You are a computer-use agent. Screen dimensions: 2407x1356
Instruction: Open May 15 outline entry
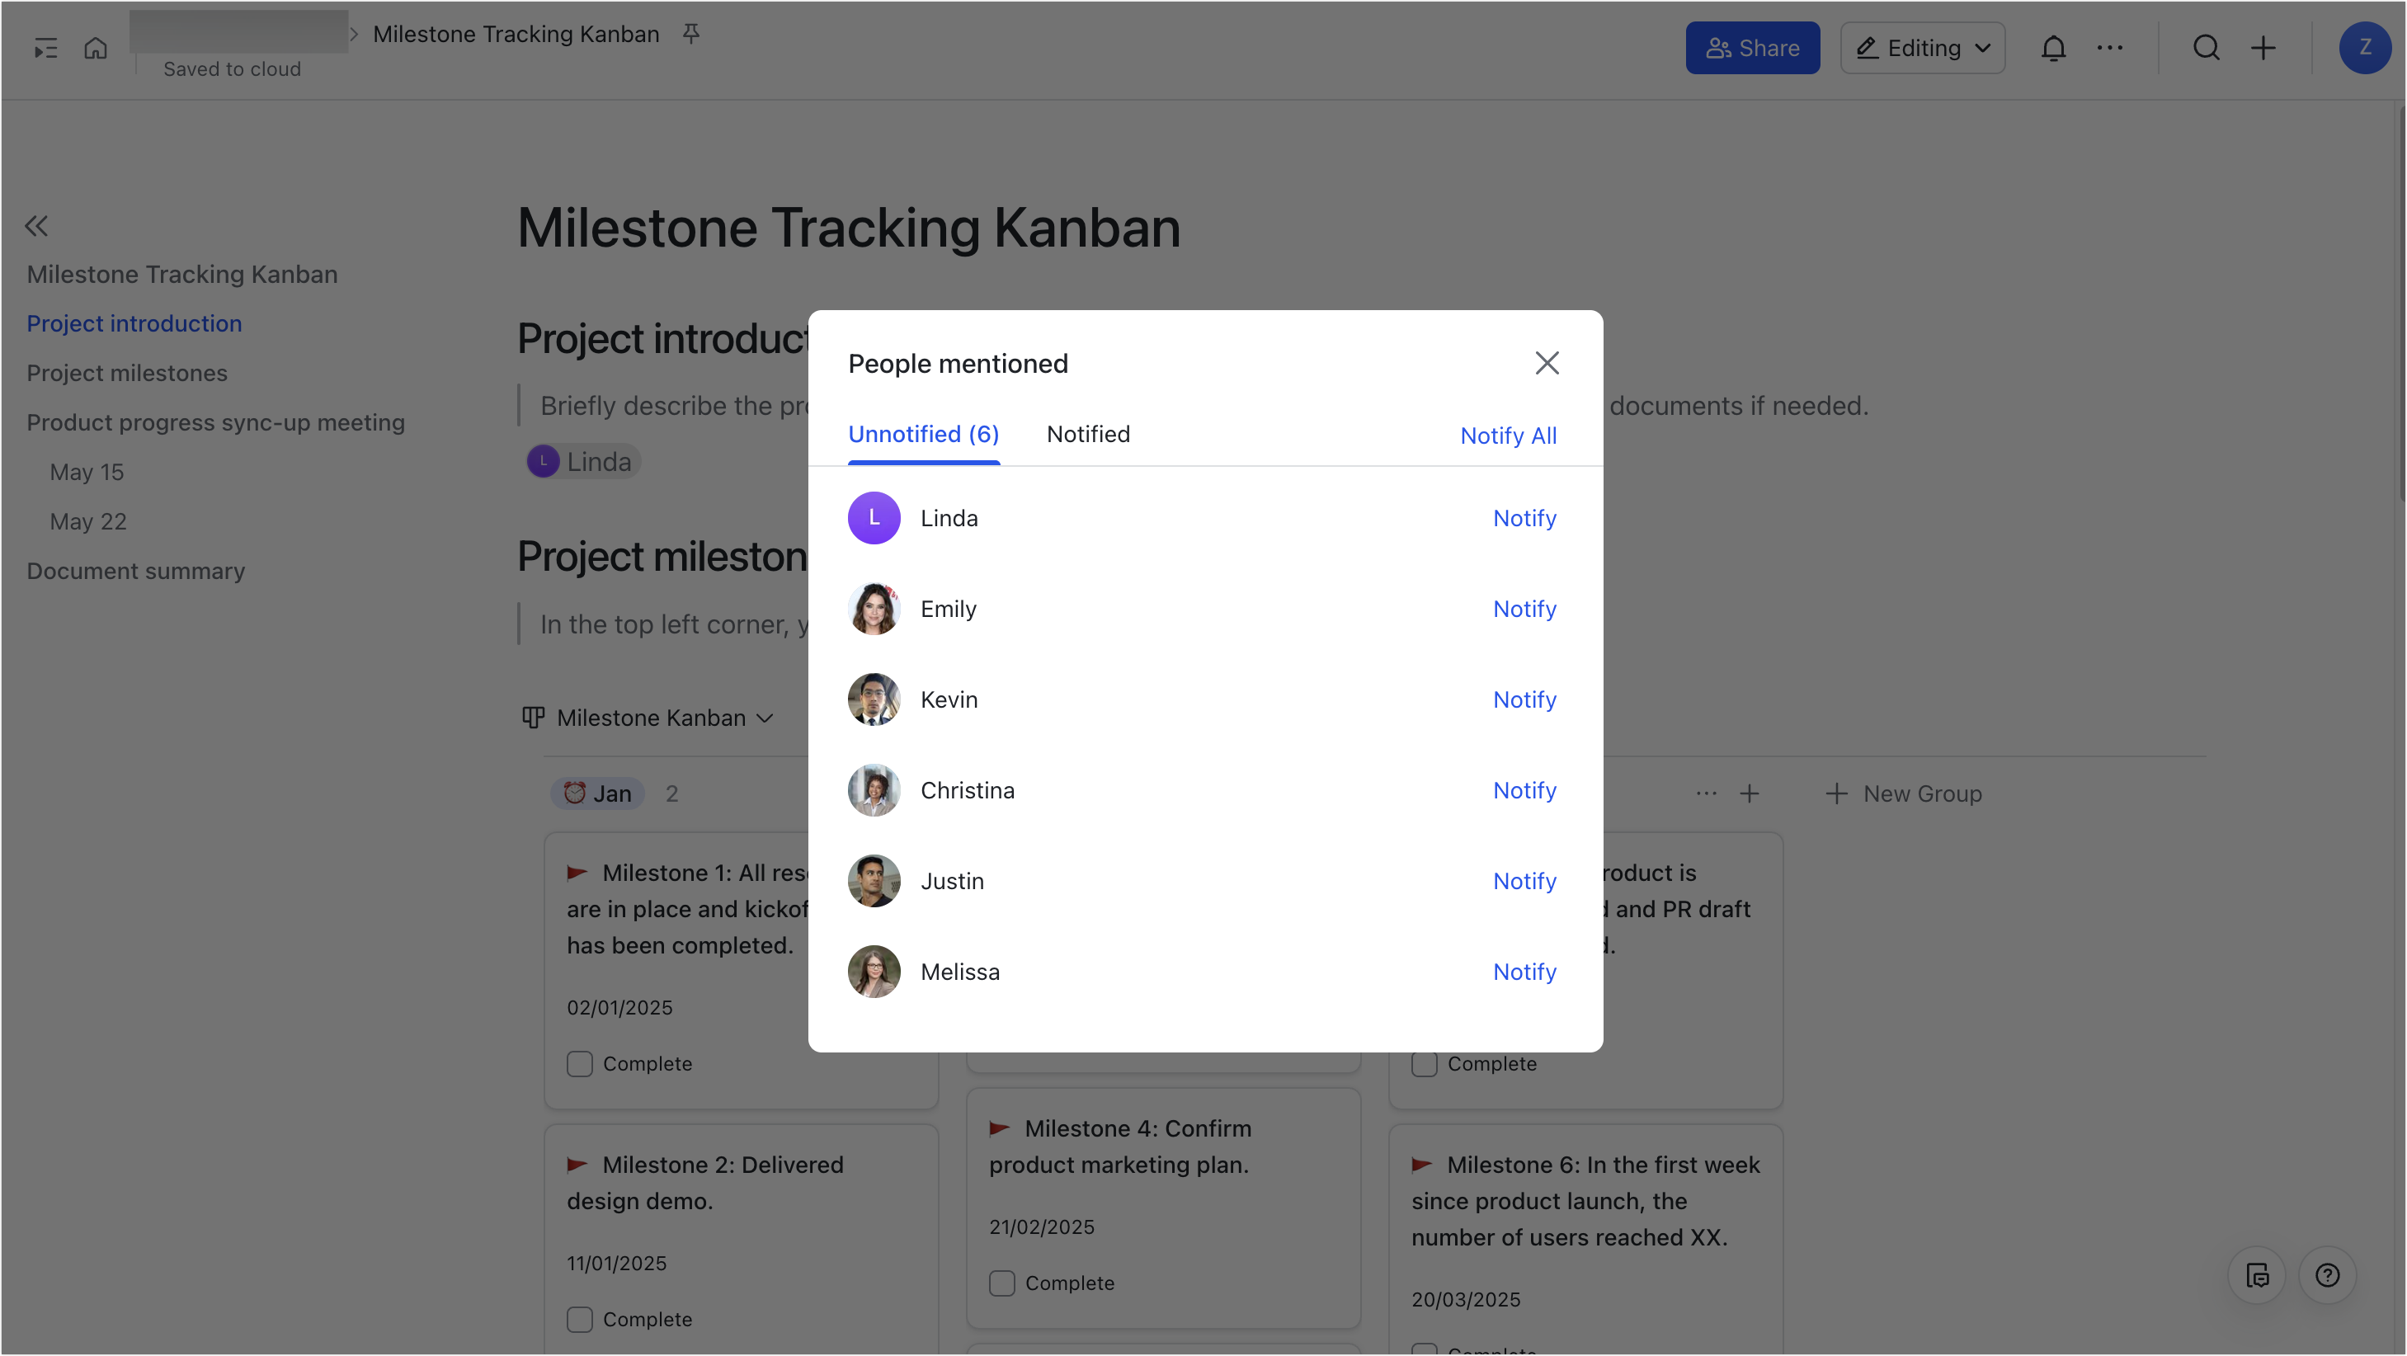pyautogui.click(x=86, y=472)
